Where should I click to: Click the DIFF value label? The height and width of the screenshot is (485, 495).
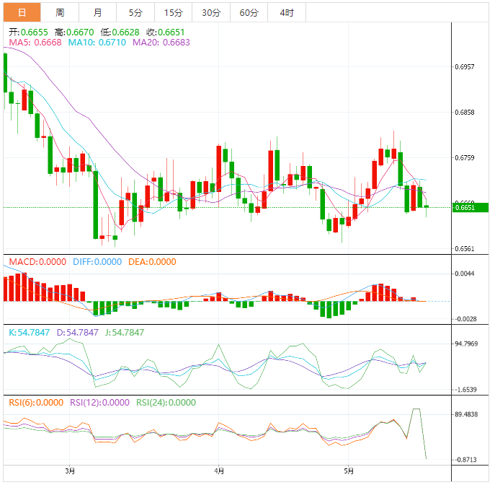tap(97, 262)
